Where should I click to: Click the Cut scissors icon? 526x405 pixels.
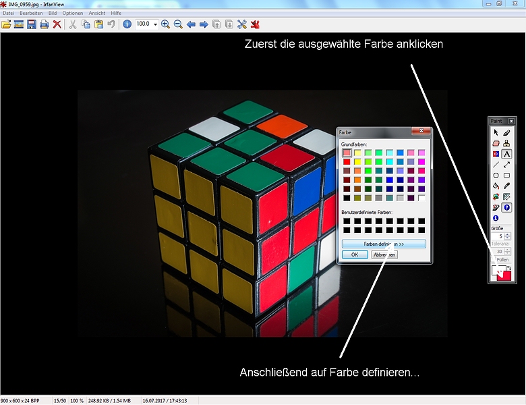(x=73, y=24)
